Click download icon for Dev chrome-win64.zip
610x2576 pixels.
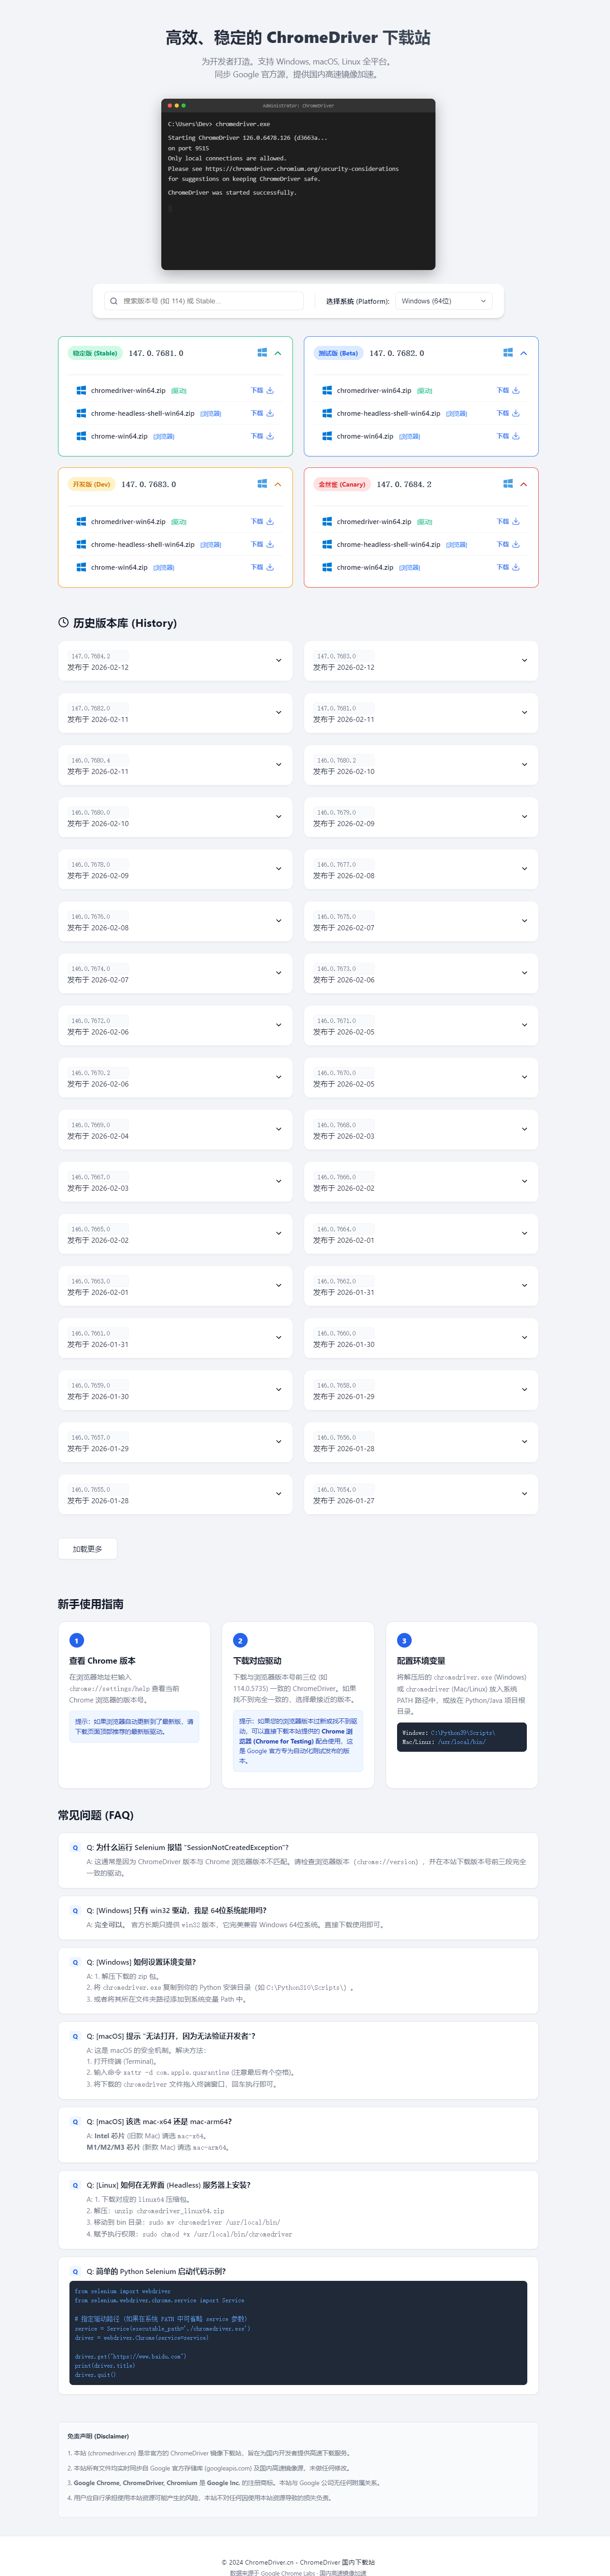pos(270,567)
